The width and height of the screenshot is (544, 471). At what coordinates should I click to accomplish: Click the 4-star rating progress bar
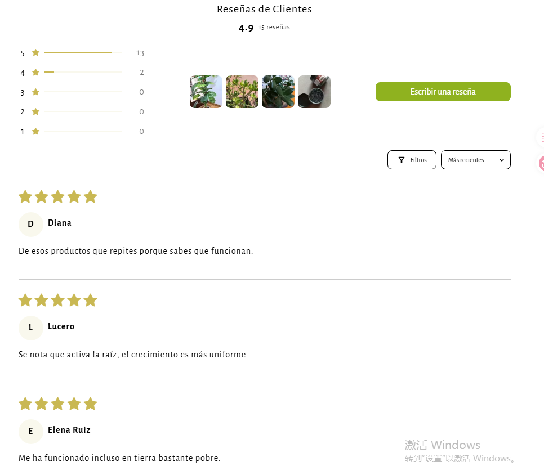(82, 73)
